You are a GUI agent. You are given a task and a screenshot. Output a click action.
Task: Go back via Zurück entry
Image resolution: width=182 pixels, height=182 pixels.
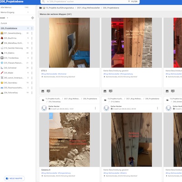4,23
